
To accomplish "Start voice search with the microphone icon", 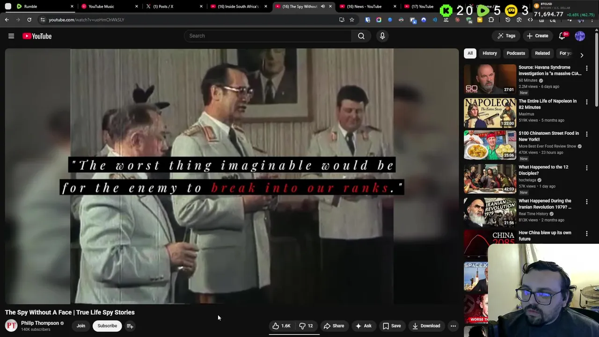I will [382, 36].
